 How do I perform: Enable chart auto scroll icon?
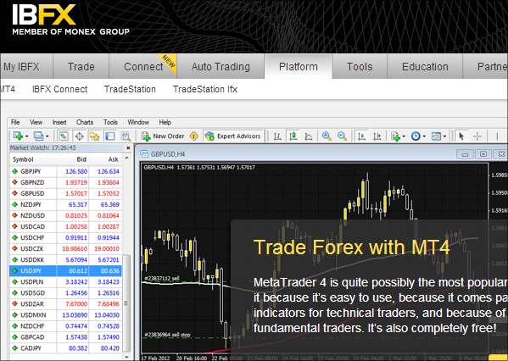(x=361, y=136)
